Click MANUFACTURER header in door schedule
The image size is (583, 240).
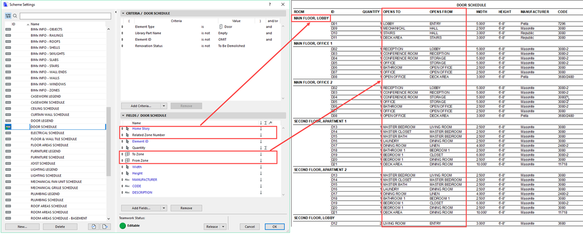[x=535, y=12]
